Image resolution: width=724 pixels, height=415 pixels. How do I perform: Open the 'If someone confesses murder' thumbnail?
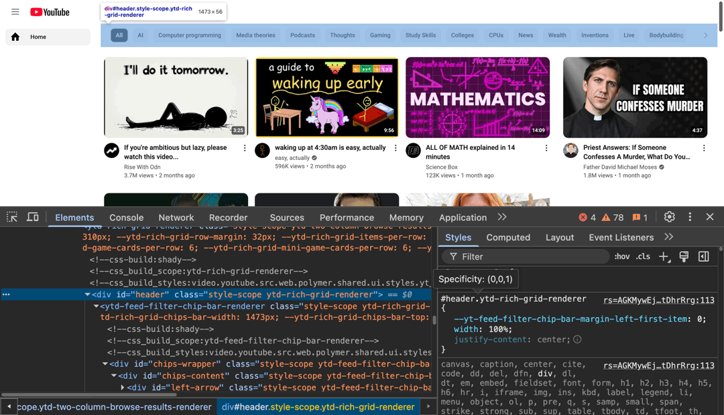coord(635,97)
